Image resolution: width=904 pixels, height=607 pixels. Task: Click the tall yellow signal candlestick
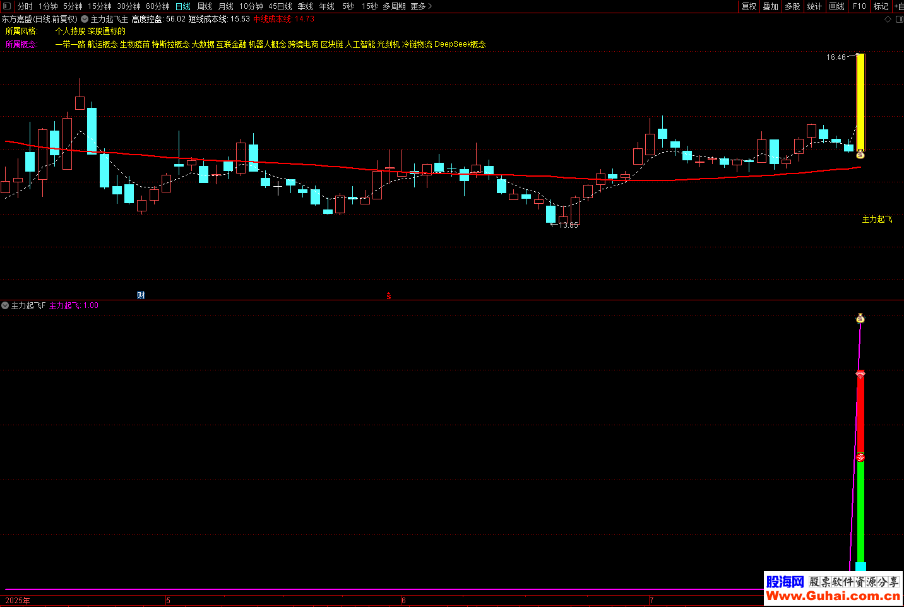860,102
